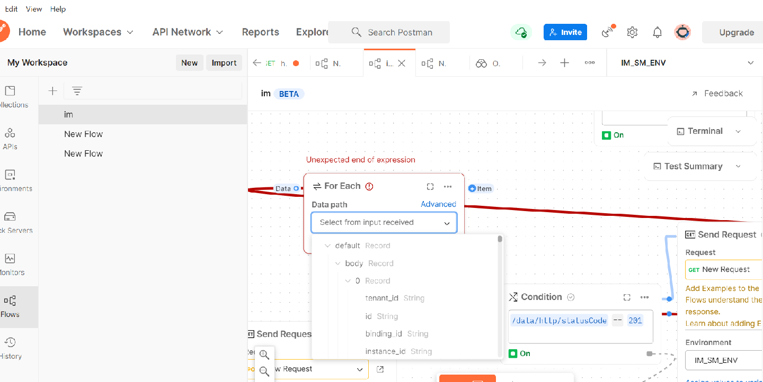Switch to the Reports menu
763x382 pixels.
coord(260,32)
